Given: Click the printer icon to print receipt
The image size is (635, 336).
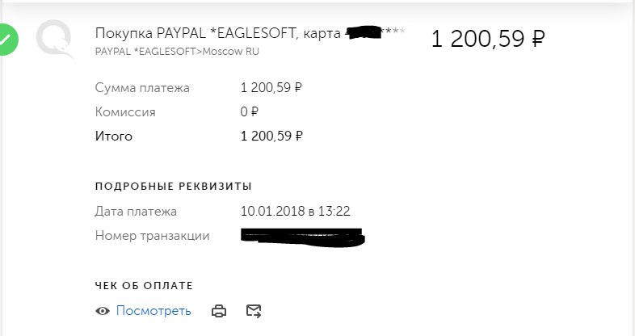Looking at the screenshot, I should tap(219, 311).
